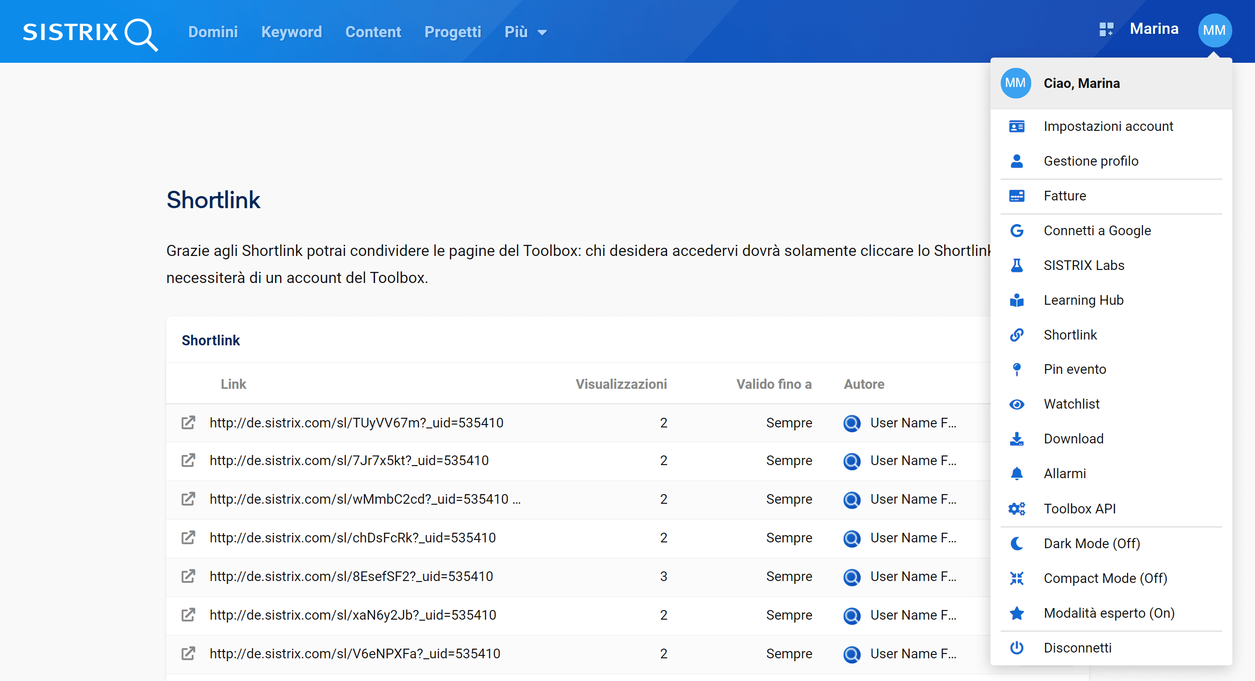Image resolution: width=1255 pixels, height=681 pixels.
Task: Open external link icon for TUyVV67m row
Action: click(x=188, y=423)
